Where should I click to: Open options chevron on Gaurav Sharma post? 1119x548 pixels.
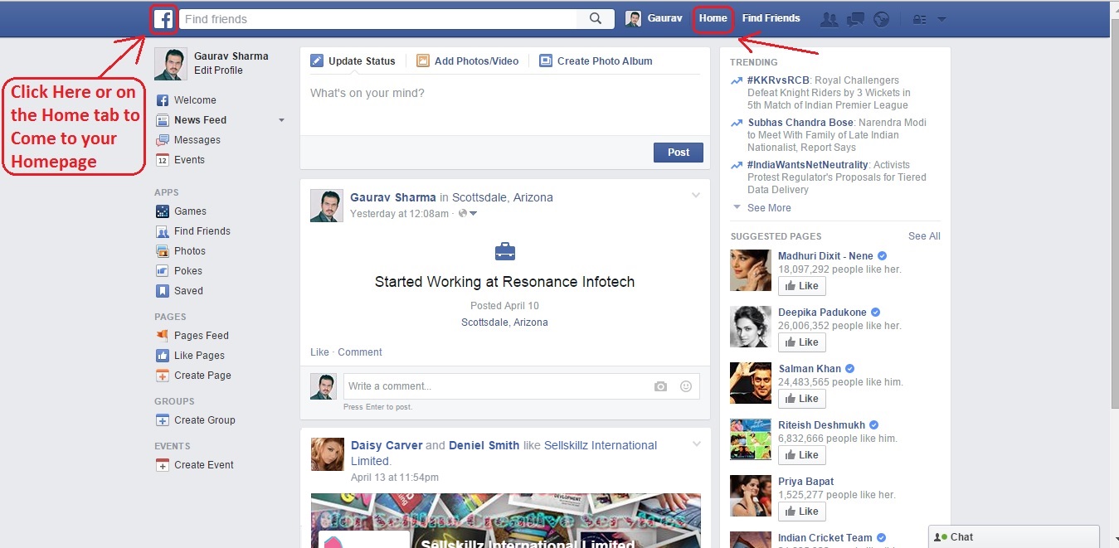click(696, 196)
